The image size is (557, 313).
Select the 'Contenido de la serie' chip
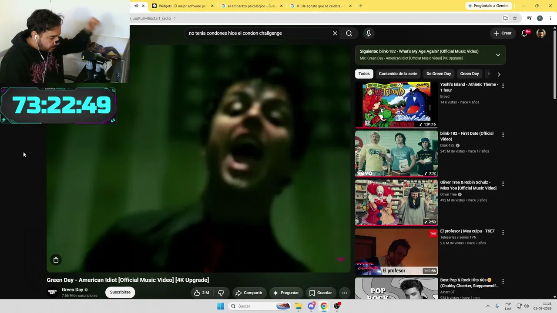click(398, 74)
